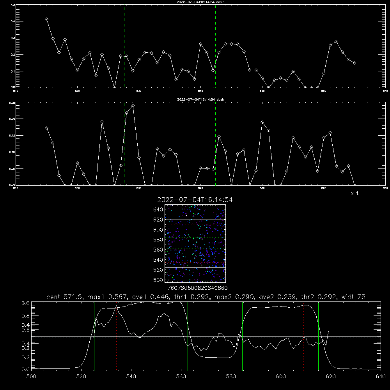Click the '0.05' y-axis label of dusk plot

click(12, 168)
